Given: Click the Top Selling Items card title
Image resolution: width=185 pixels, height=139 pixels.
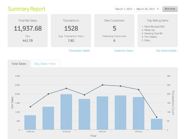Looking at the screenshot, I should click(x=158, y=20).
